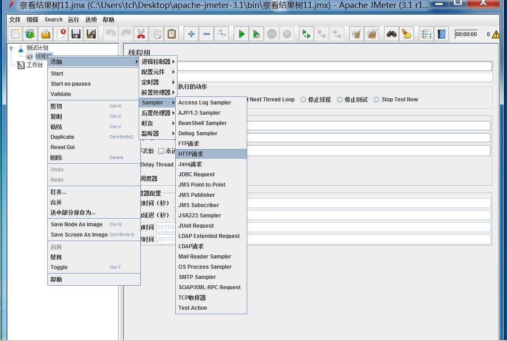Collapse the 测试计划 tree node handle

click(x=11, y=48)
